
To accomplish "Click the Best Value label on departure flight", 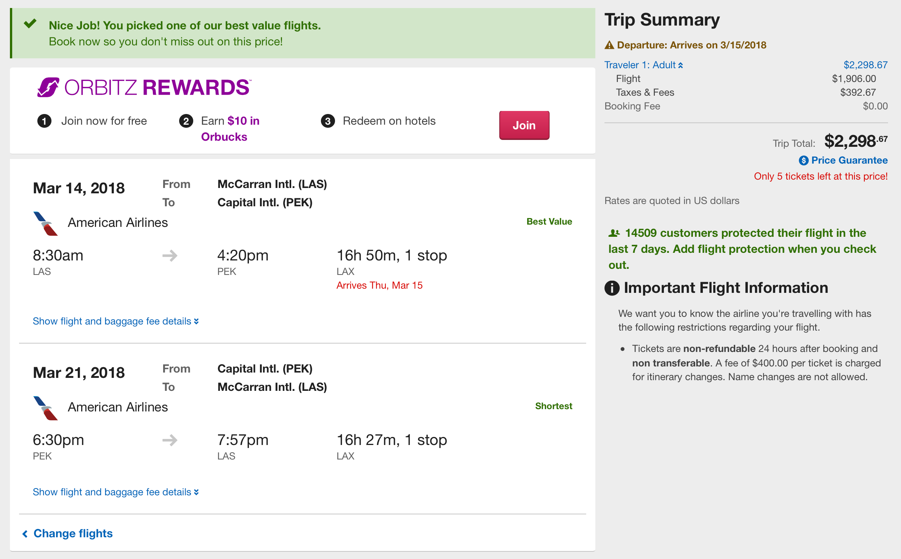I will coord(549,222).
